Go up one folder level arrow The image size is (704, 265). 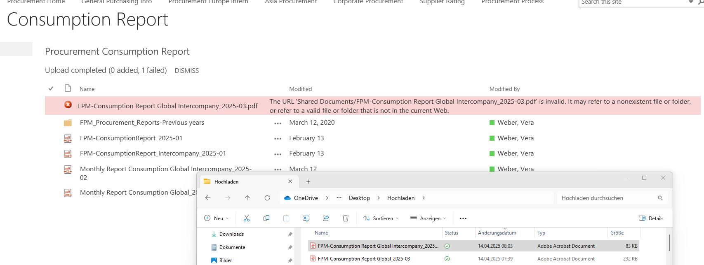coord(247,198)
